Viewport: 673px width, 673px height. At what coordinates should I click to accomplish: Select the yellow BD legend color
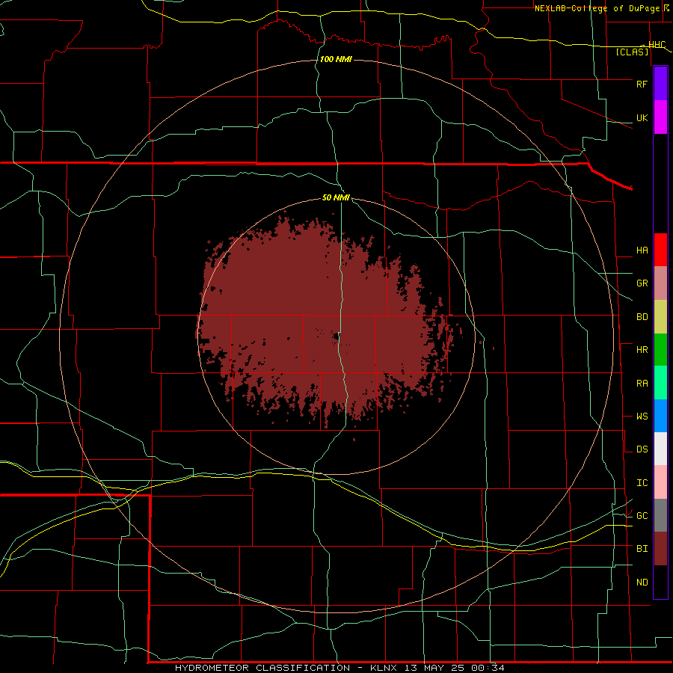click(x=660, y=317)
